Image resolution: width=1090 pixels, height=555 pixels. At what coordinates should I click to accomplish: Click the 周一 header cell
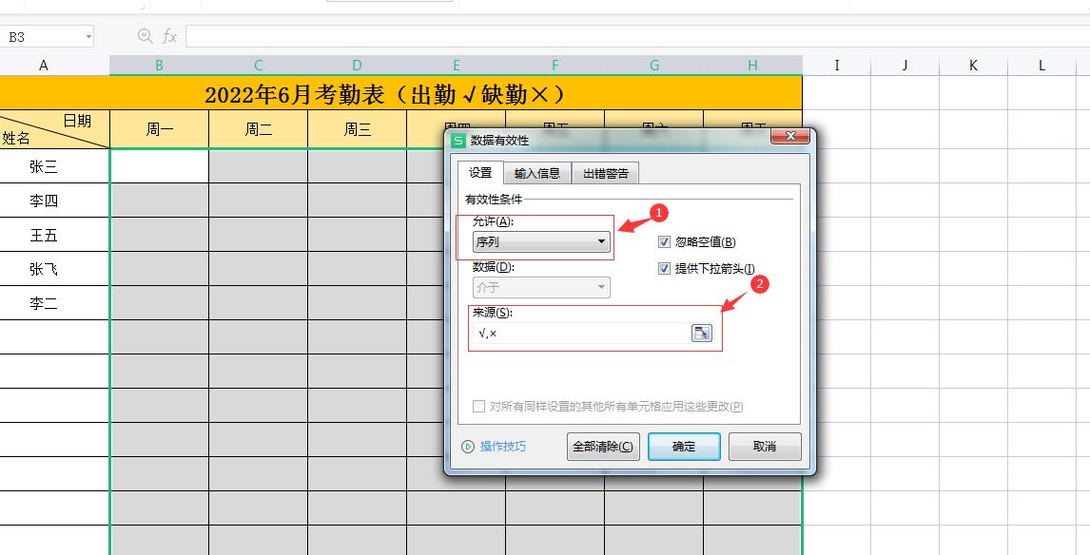[x=159, y=129]
